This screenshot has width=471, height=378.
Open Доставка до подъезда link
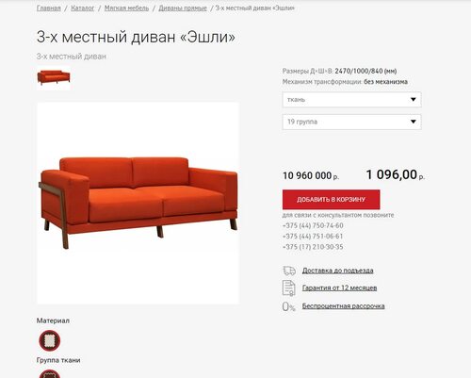click(x=337, y=271)
